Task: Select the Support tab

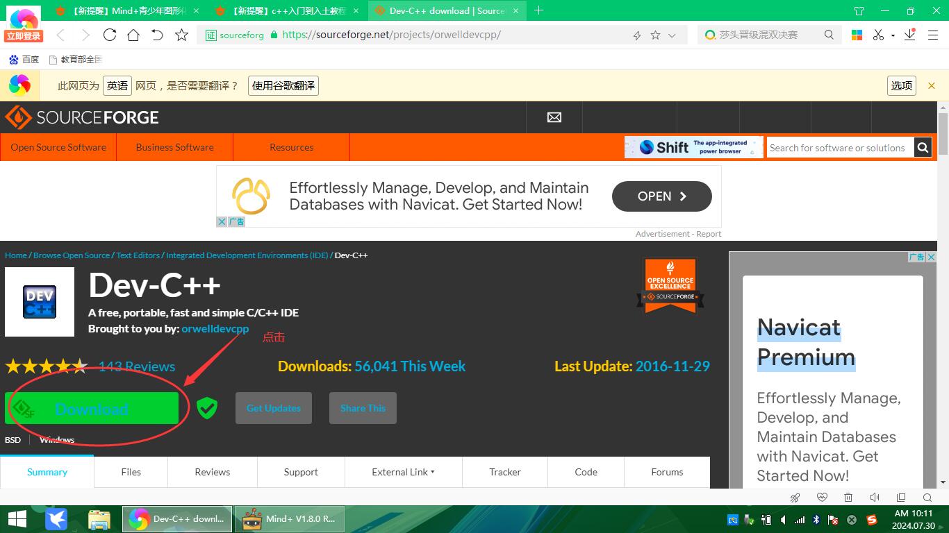Action: tap(301, 472)
